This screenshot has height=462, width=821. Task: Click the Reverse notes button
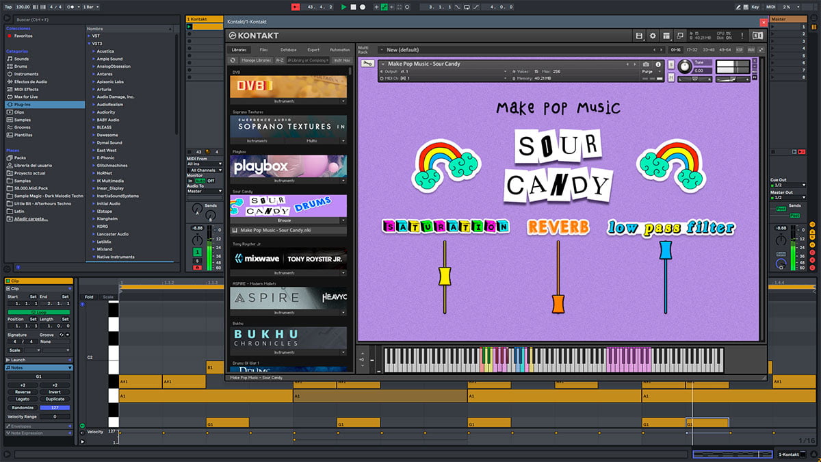click(23, 392)
